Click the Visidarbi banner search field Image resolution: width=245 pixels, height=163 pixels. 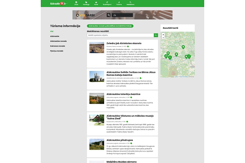(x=122, y=15)
